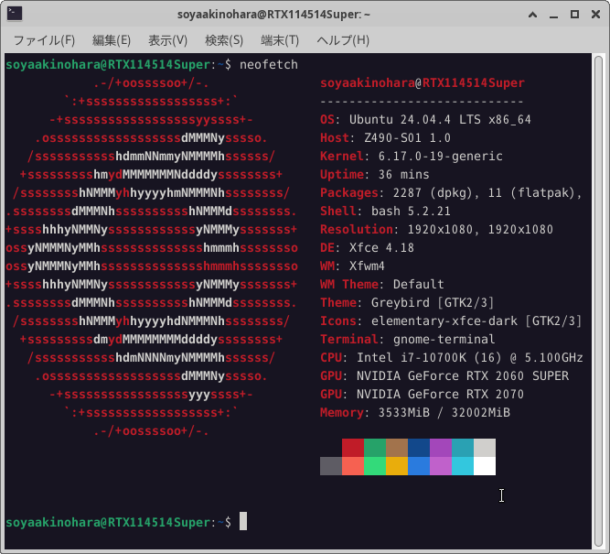The image size is (610, 554).
Task: Open the ヘルプ(H) menu
Action: [x=343, y=40]
